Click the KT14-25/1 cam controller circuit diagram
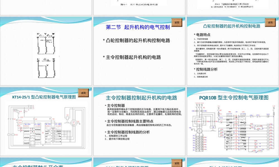 coord(47,127)
